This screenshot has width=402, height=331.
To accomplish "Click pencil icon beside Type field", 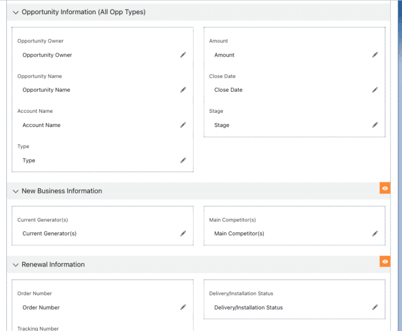I will coord(183,161).
